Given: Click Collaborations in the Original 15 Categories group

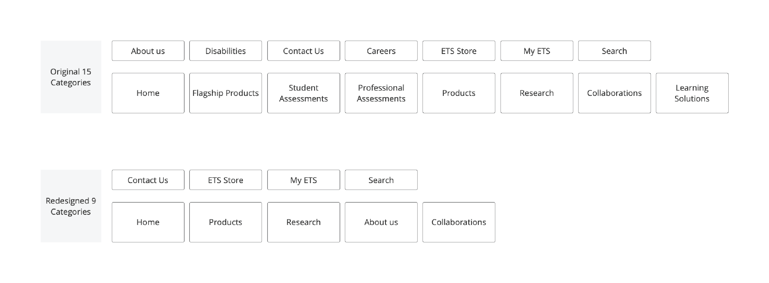Looking at the screenshot, I should tap(614, 93).
